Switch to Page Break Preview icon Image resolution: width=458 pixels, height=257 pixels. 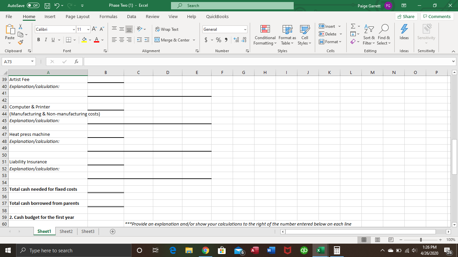pos(391,240)
